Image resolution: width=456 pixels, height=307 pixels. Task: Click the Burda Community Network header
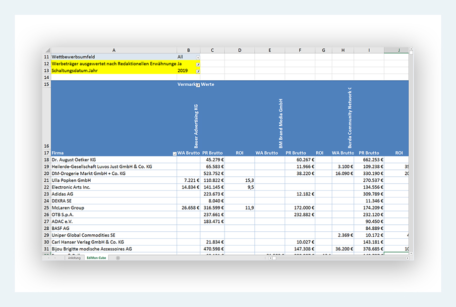tap(349, 118)
